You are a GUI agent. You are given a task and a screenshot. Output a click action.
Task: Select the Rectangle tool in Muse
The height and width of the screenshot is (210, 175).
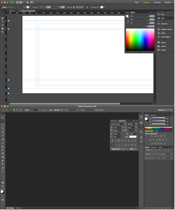coord(2,25)
